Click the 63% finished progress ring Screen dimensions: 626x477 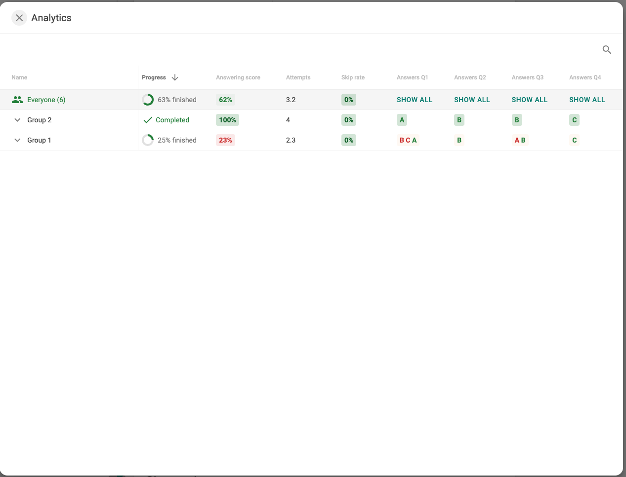[x=148, y=100]
